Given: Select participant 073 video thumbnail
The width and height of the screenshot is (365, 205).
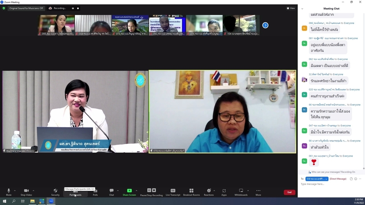Looking at the screenshot, I should (x=130, y=25).
